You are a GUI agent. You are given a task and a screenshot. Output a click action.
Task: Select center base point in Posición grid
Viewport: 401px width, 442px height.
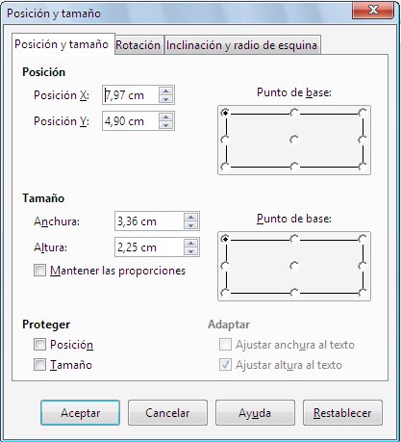point(294,140)
